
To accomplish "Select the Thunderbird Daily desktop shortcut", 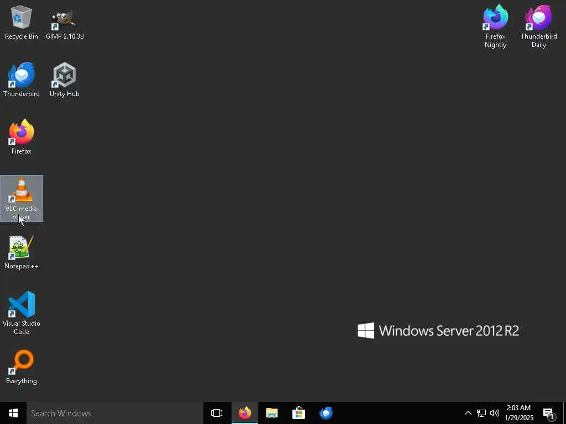I will pos(538,26).
